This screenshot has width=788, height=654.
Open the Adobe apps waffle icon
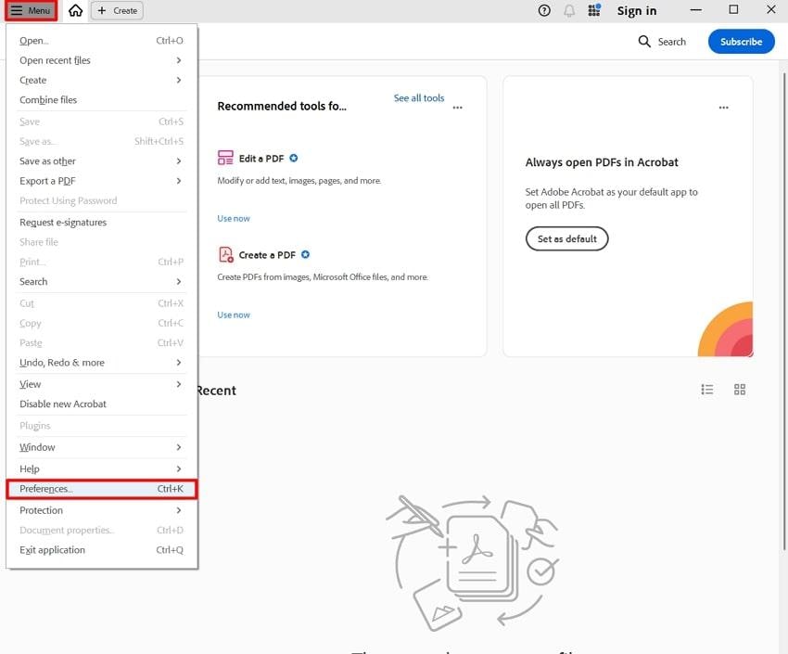(x=593, y=10)
